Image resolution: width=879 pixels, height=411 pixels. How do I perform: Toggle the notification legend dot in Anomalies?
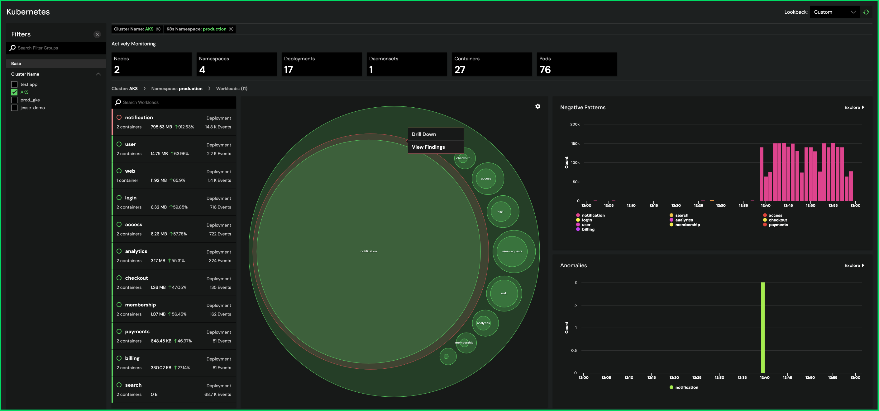point(671,387)
